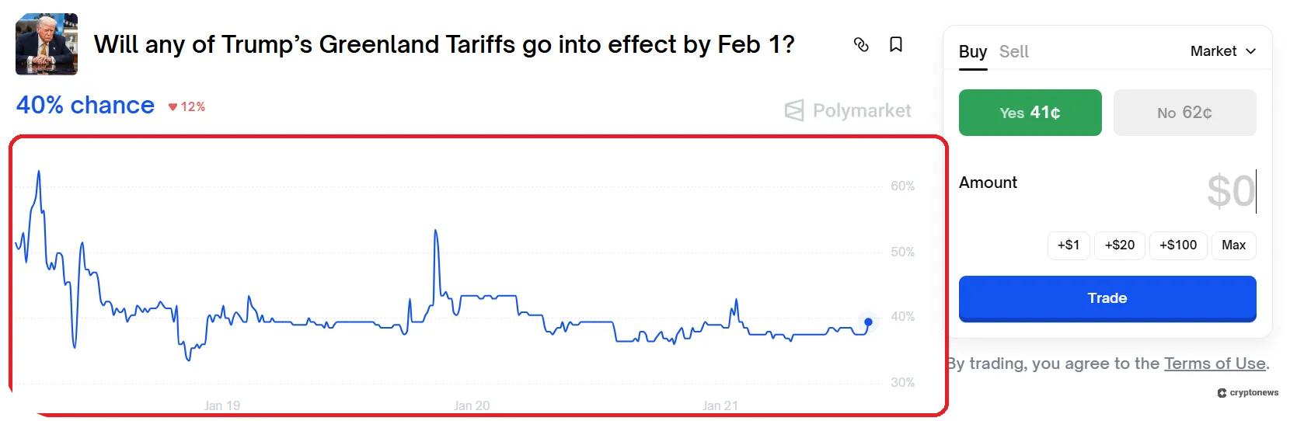Click the Trump market thumbnail image
The height and width of the screenshot is (421, 1304).
[47, 44]
